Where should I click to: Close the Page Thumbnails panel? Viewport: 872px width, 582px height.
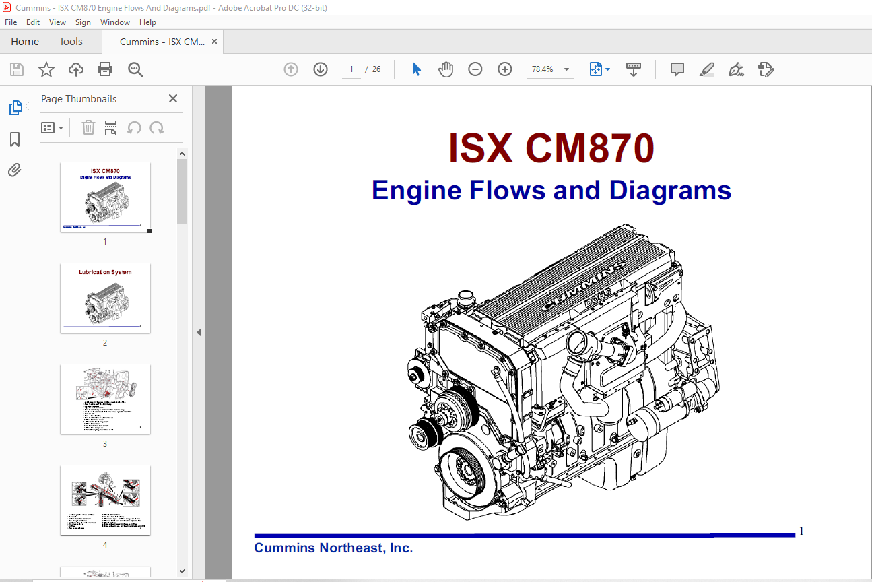point(173,98)
